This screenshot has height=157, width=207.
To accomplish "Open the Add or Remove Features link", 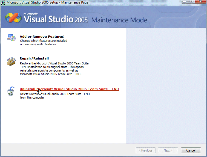I will coord(42,37).
